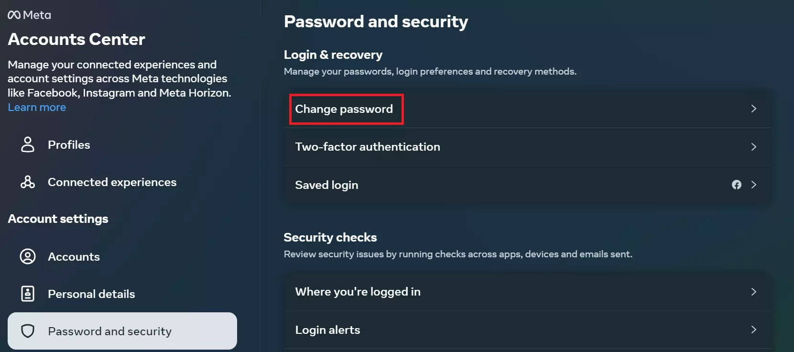Expand the Two-factor authentication chevron

[753, 147]
